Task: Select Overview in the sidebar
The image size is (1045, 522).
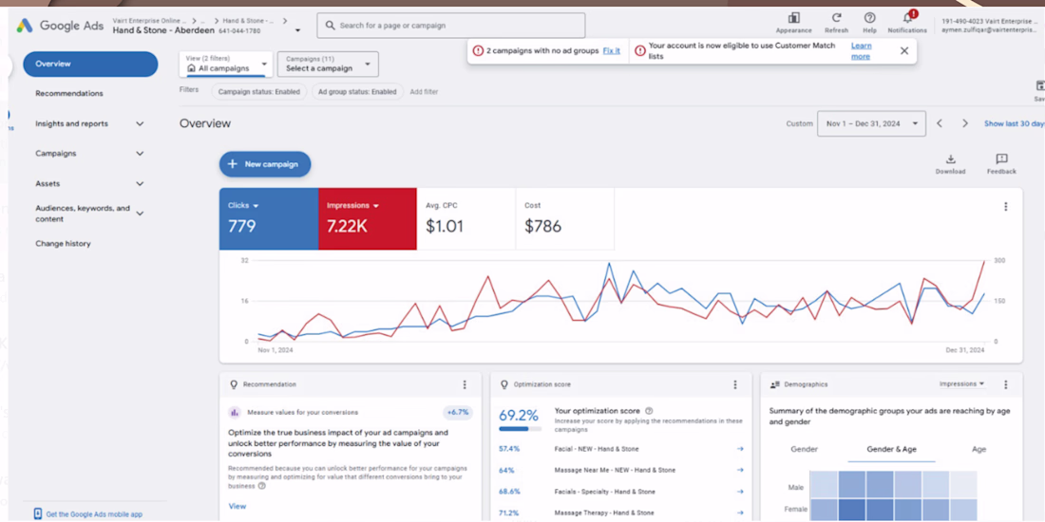Action: click(90, 64)
